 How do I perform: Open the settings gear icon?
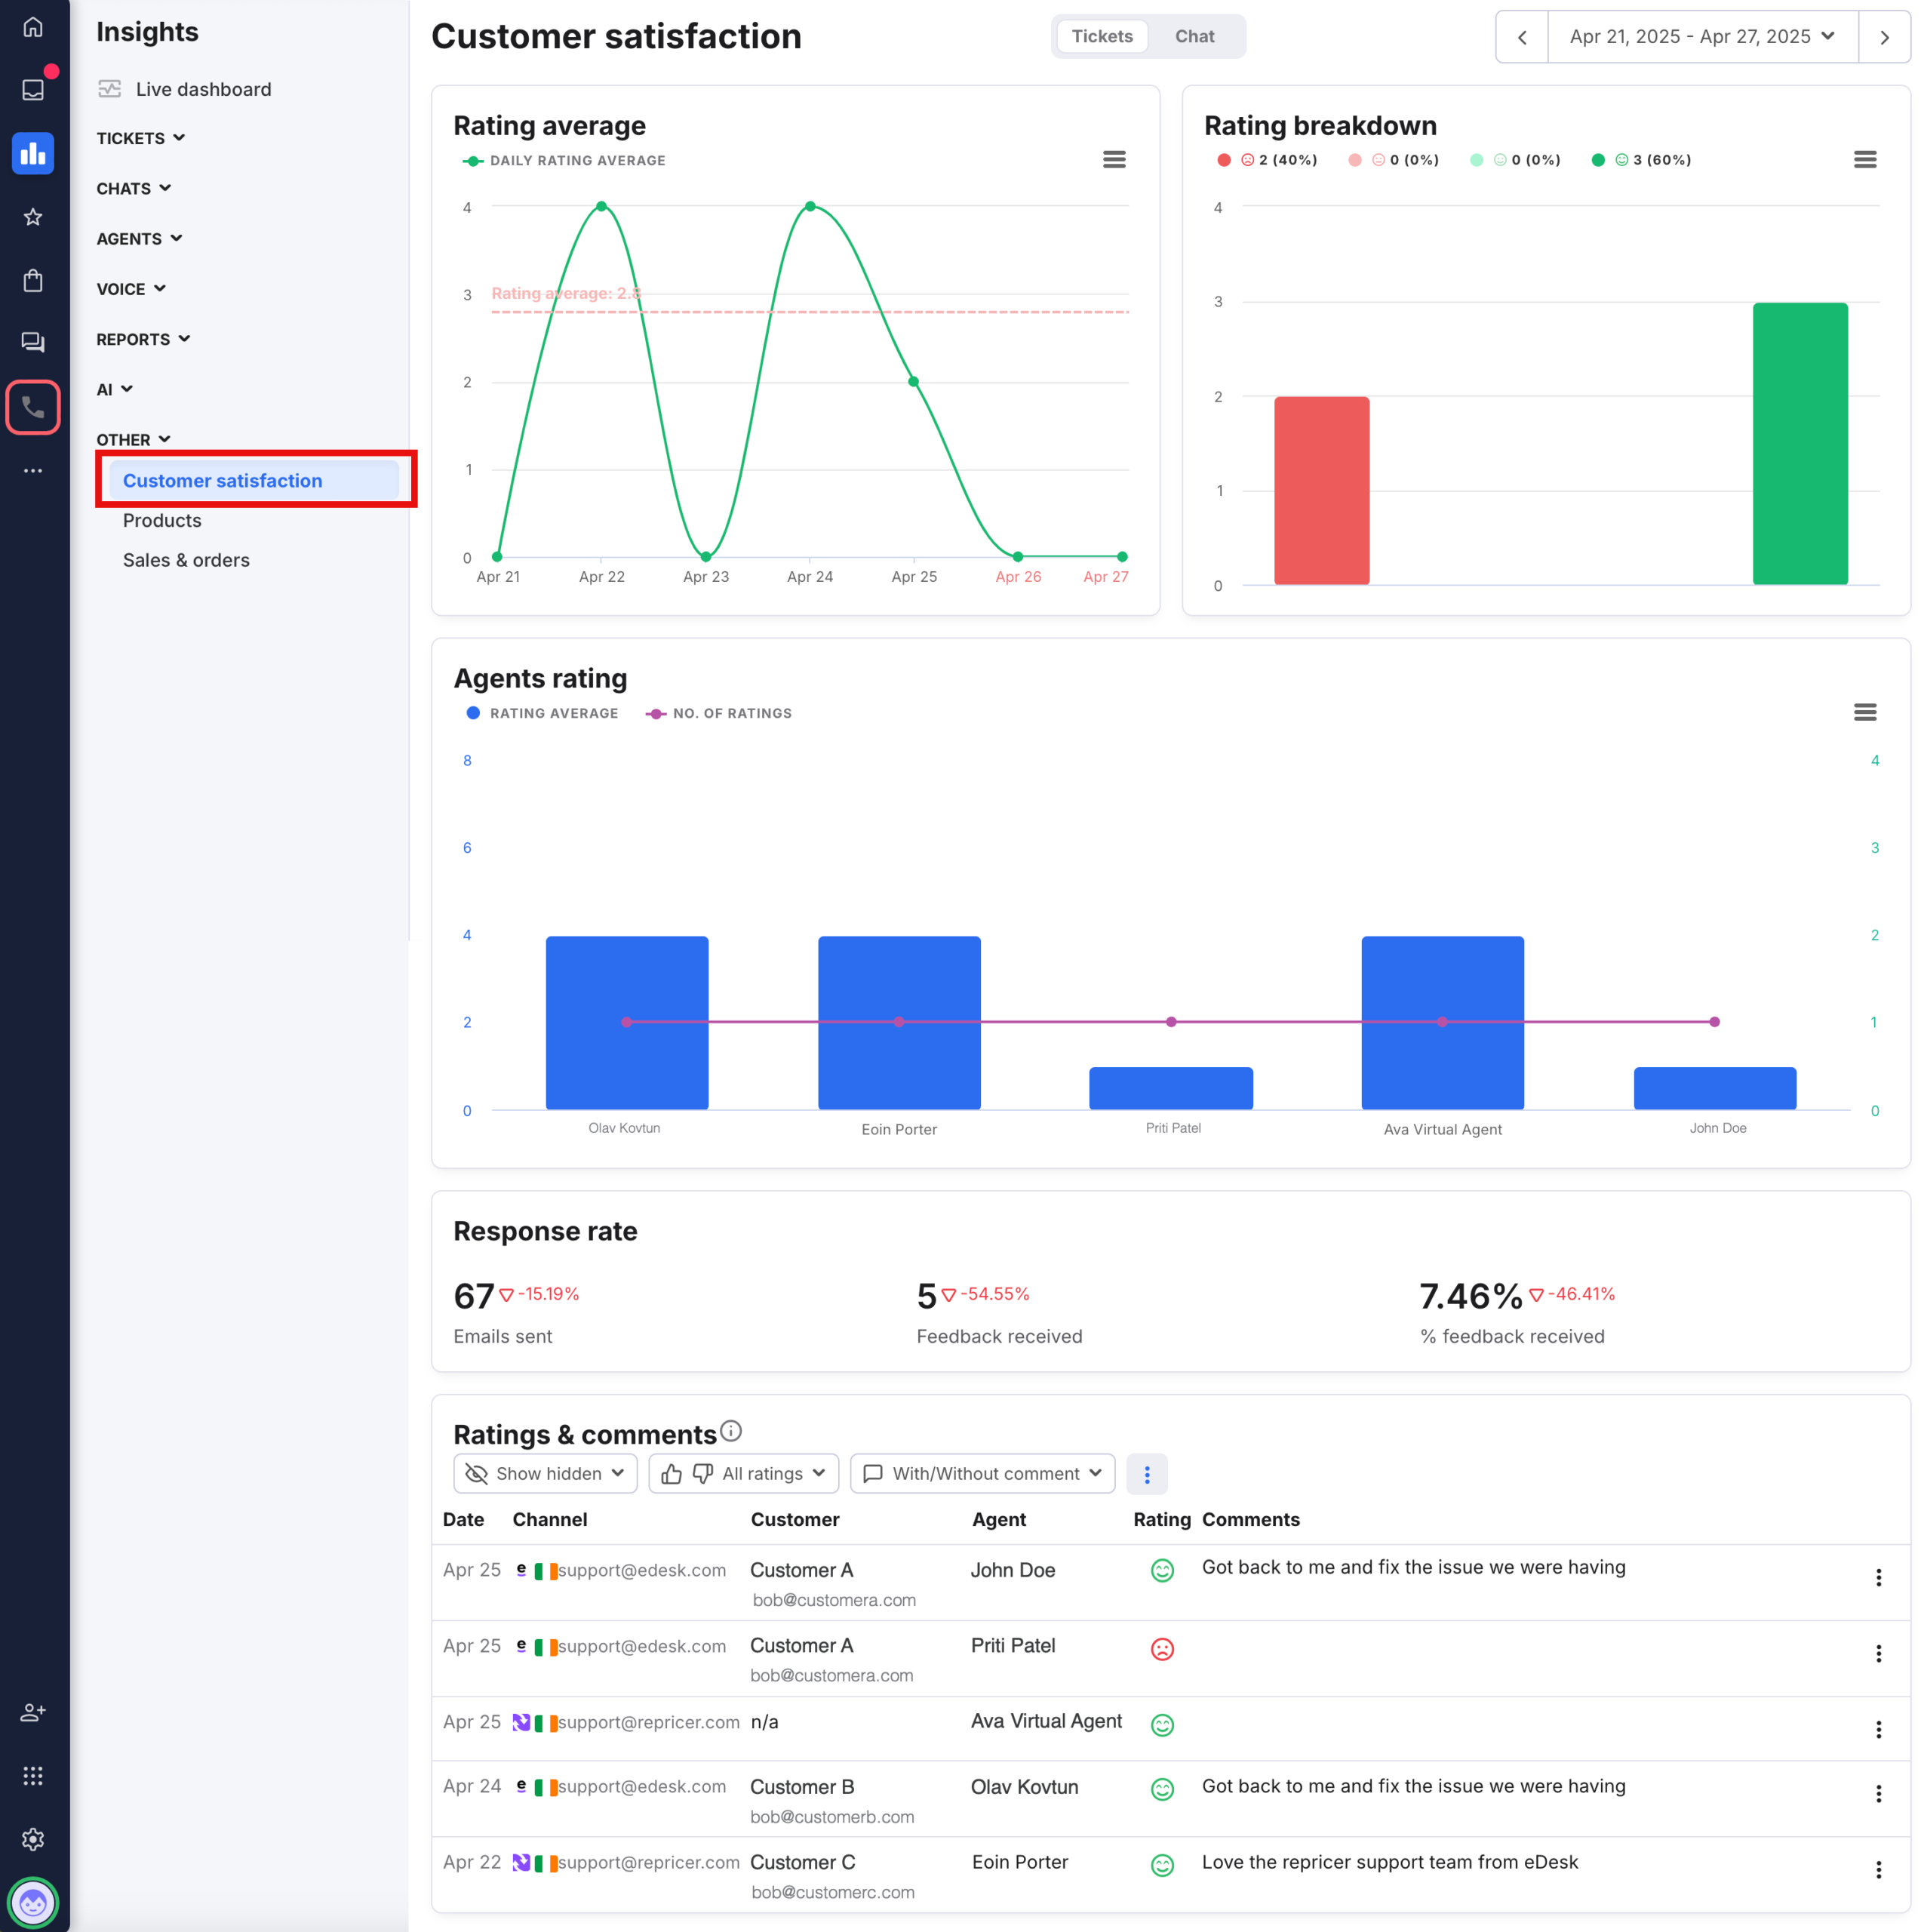tap(33, 1839)
